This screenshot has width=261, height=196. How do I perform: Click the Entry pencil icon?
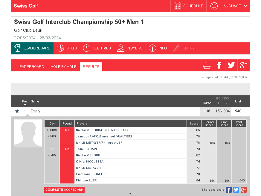177,48
